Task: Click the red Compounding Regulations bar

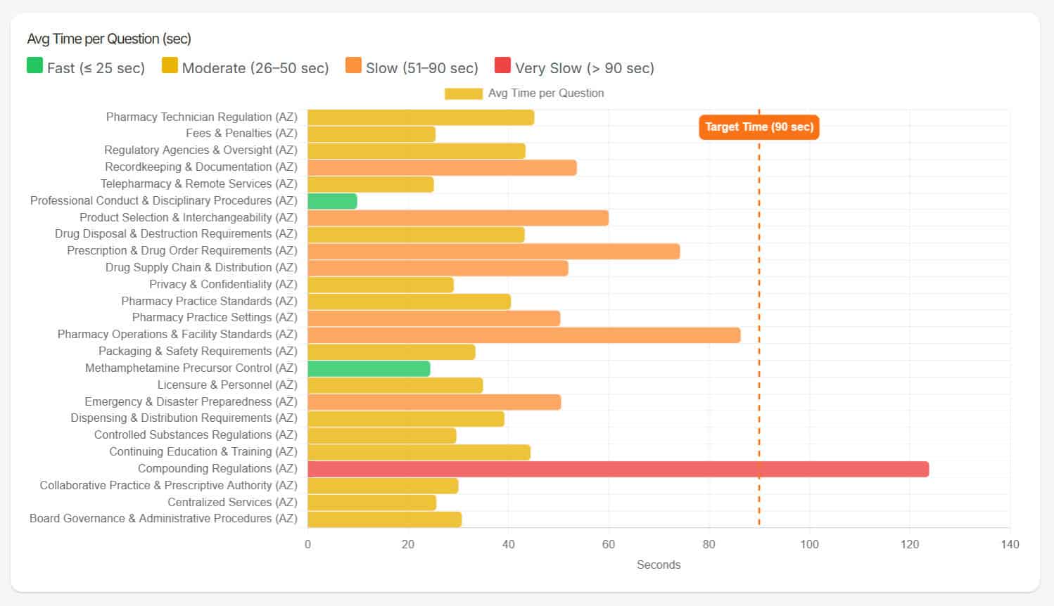Action: click(618, 469)
